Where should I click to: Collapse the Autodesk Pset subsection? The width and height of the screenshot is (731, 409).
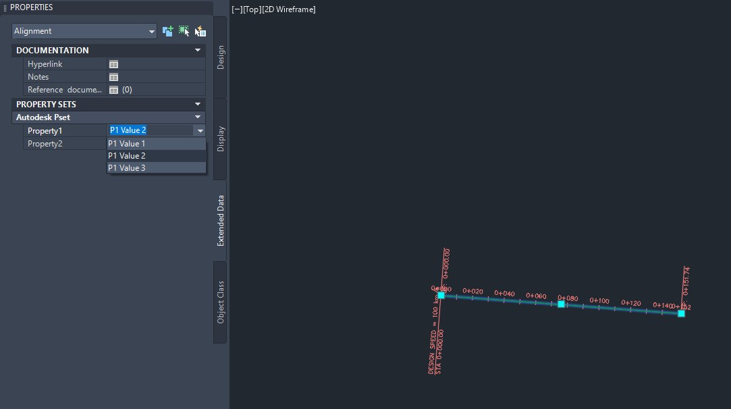(x=198, y=117)
